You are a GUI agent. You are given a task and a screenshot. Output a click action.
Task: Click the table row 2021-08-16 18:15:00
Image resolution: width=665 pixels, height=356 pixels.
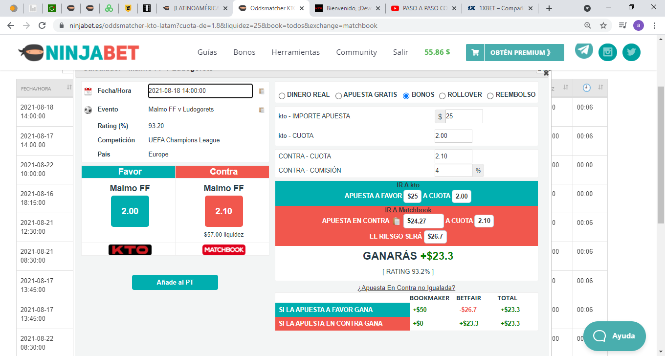click(x=45, y=198)
